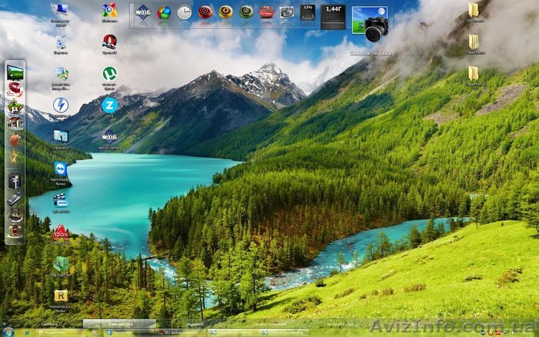The width and height of the screenshot is (539, 337).
Task: Open the RocketDock desktop shortcut
Action: 61,296
